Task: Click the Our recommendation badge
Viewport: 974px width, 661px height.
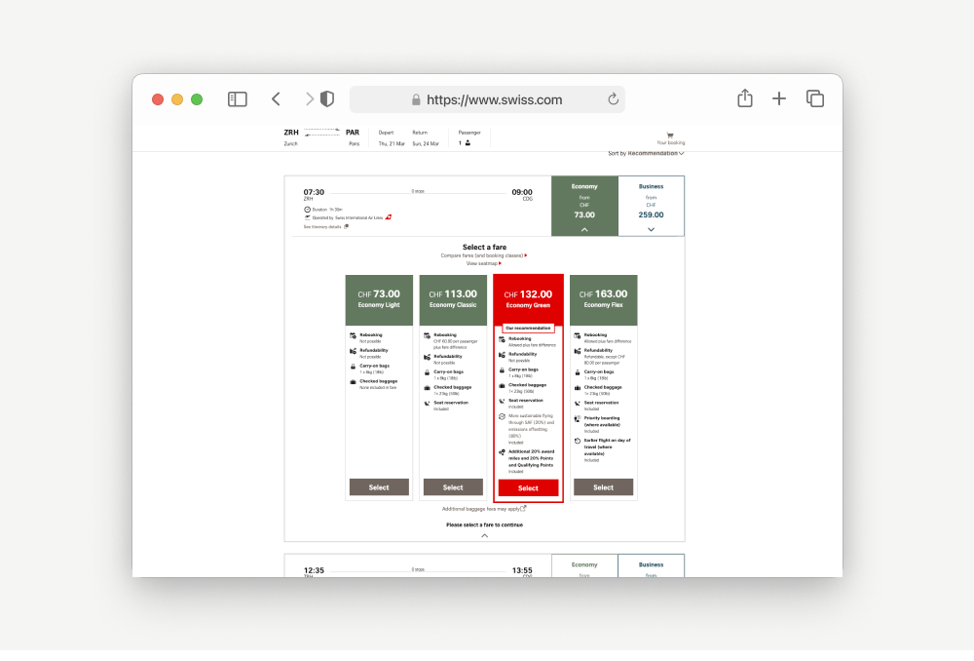Action: [528, 328]
